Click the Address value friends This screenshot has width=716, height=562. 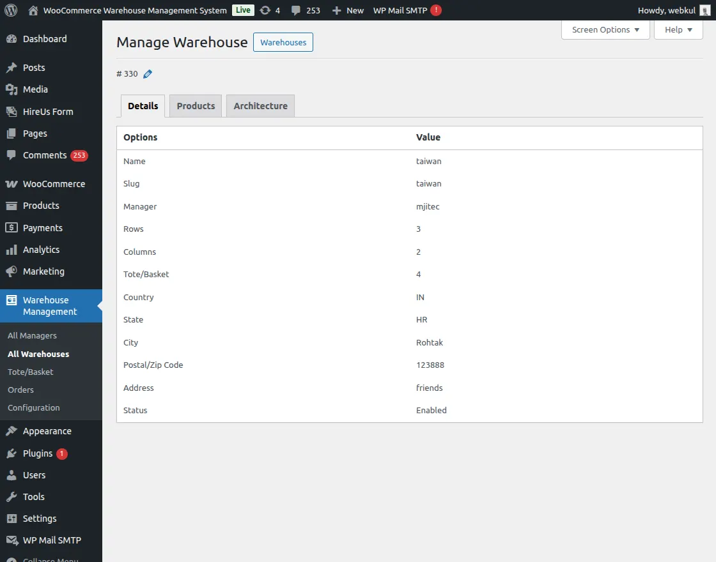429,388
